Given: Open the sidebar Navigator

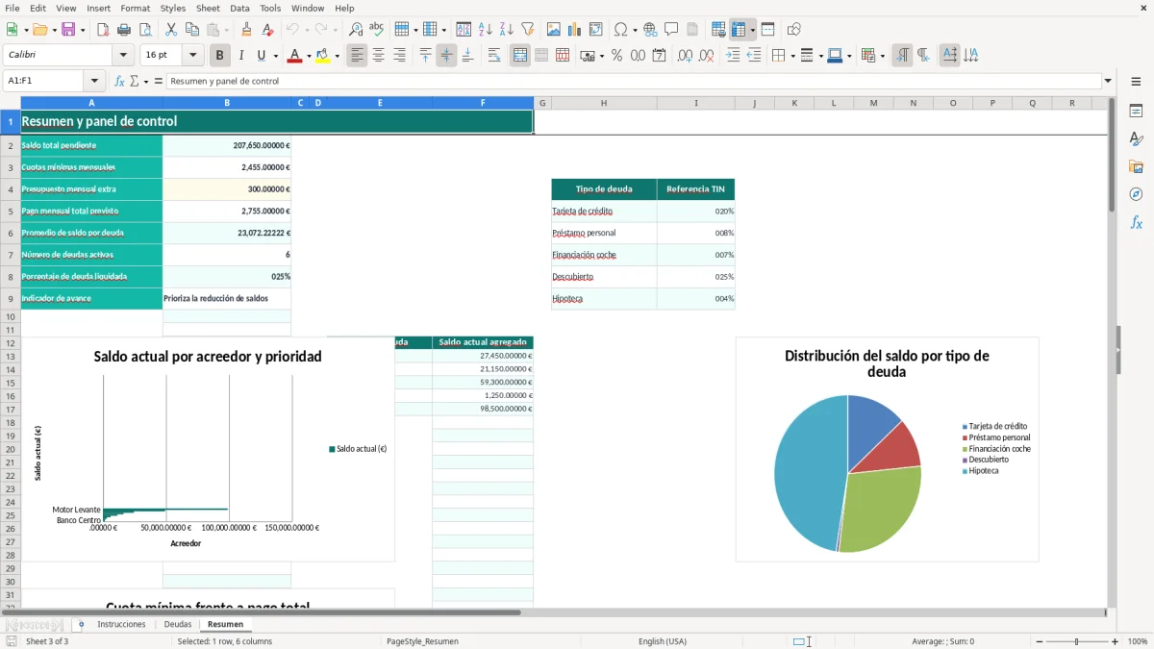Looking at the screenshot, I should [1136, 194].
